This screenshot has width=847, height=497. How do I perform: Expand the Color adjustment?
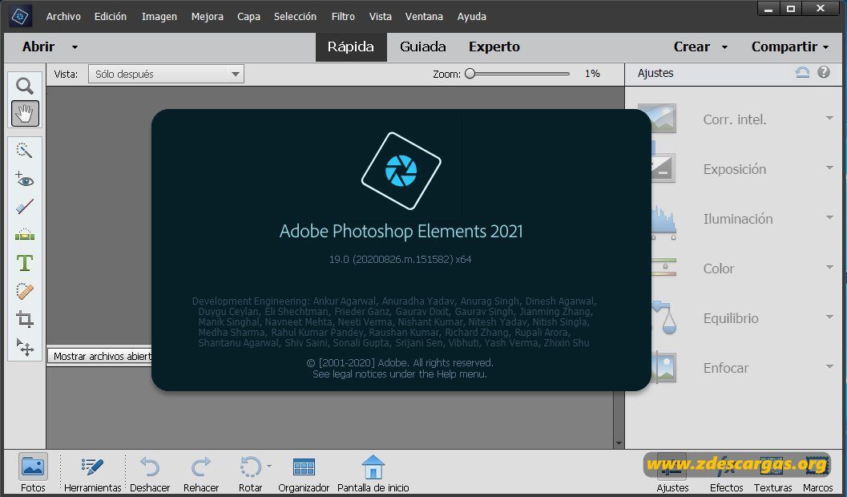(x=829, y=268)
